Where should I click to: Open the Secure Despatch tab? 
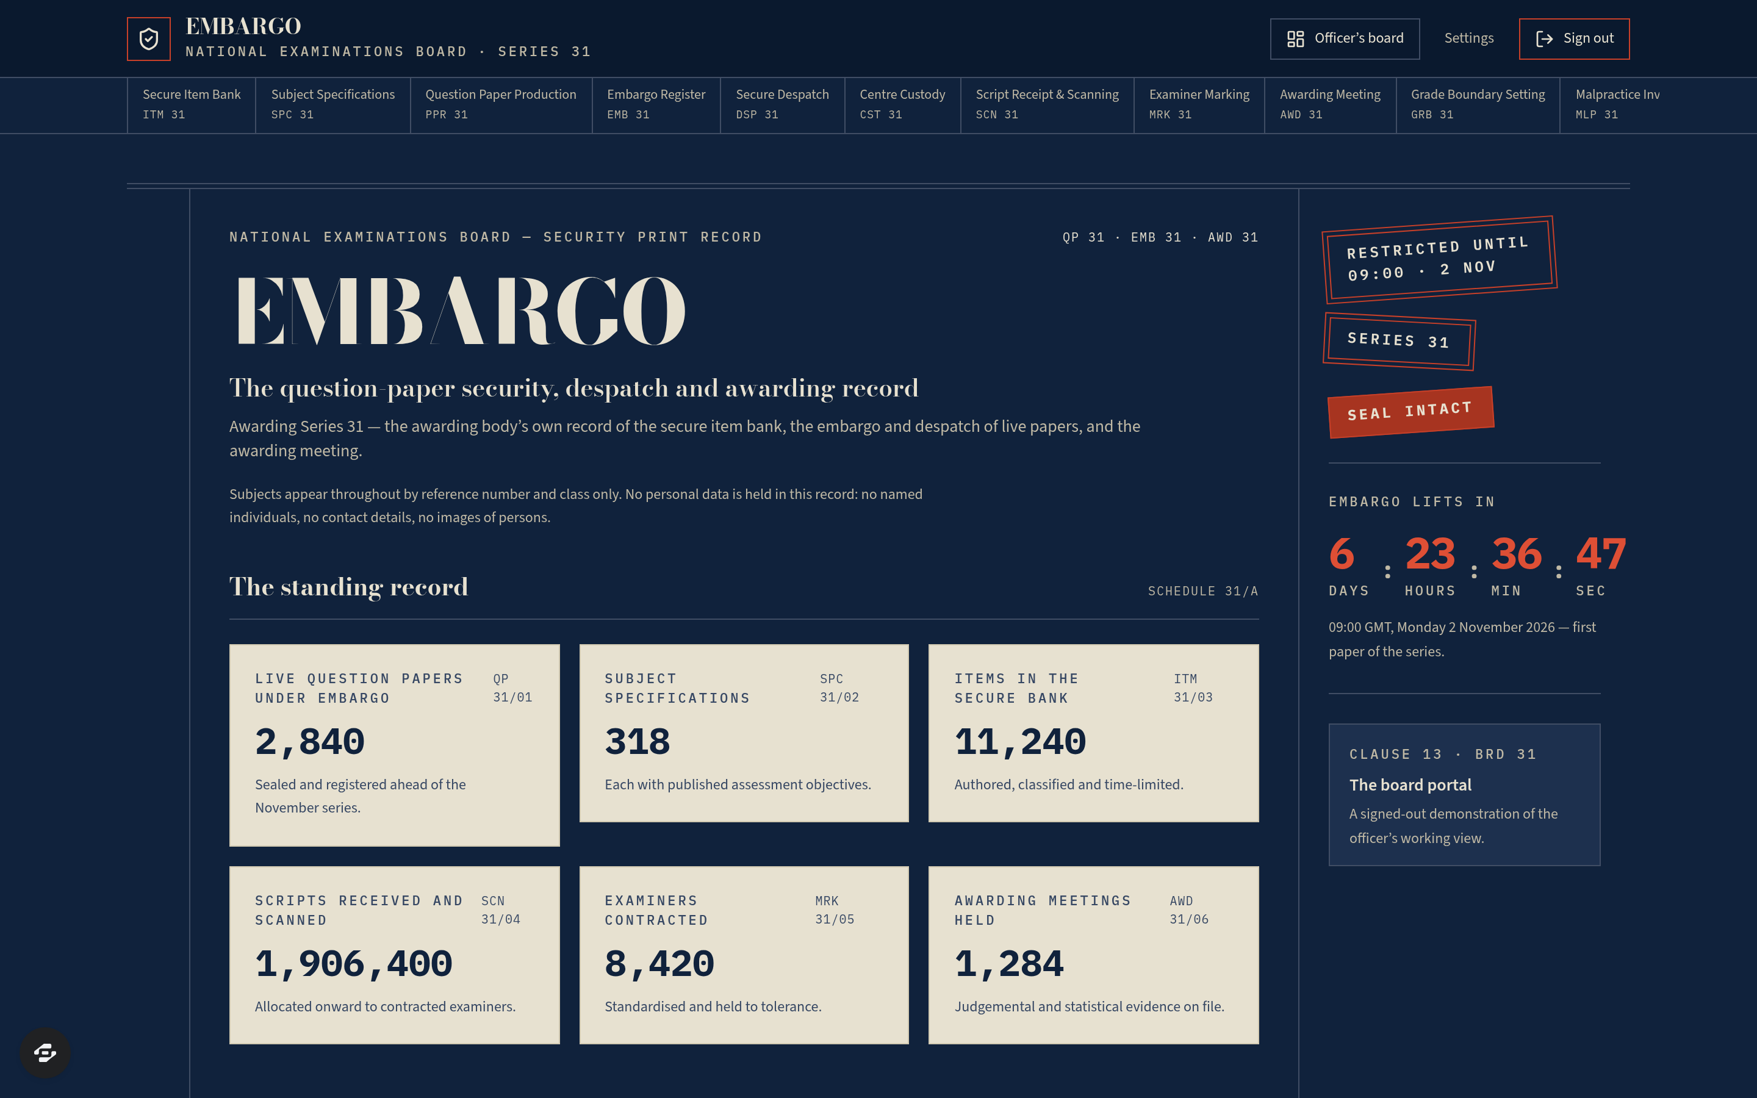pyautogui.click(x=783, y=104)
